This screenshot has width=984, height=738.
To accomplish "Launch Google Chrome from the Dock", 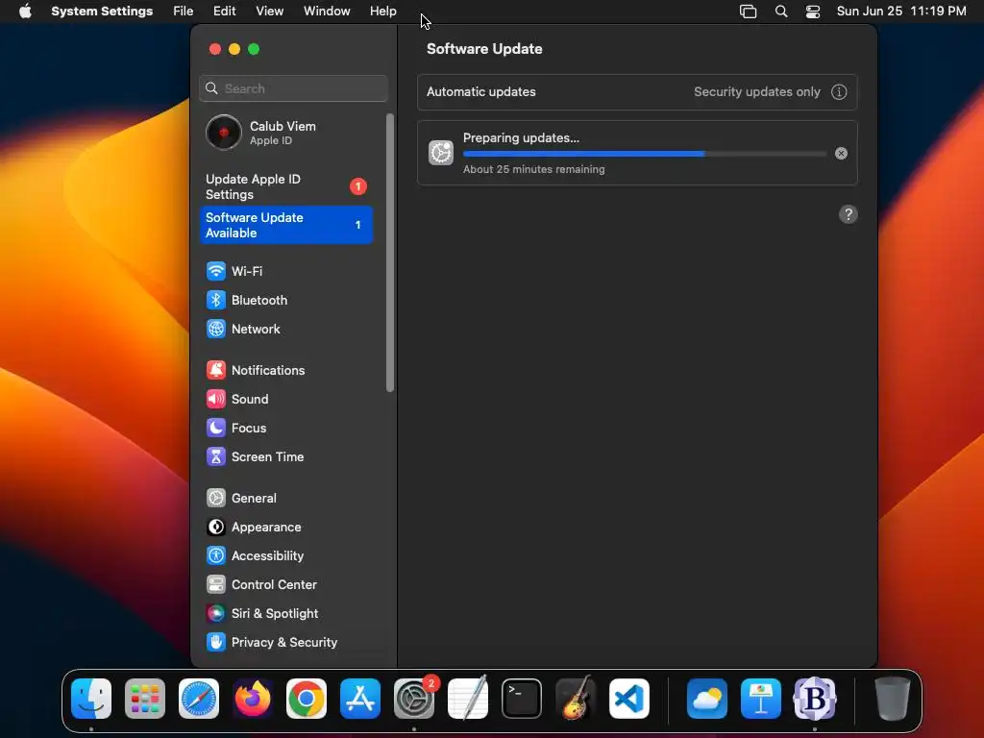I will coord(307,699).
